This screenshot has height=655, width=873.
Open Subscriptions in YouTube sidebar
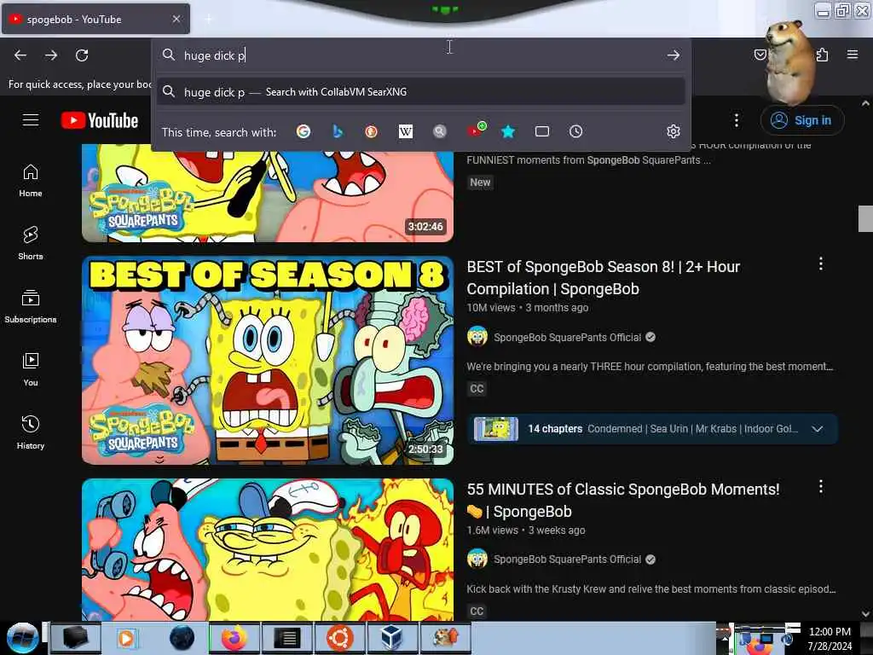click(31, 307)
